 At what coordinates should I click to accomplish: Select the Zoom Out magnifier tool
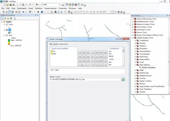click(7, 12)
